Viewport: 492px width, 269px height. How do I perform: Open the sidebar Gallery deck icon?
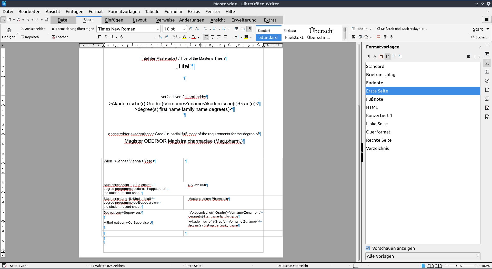487,72
